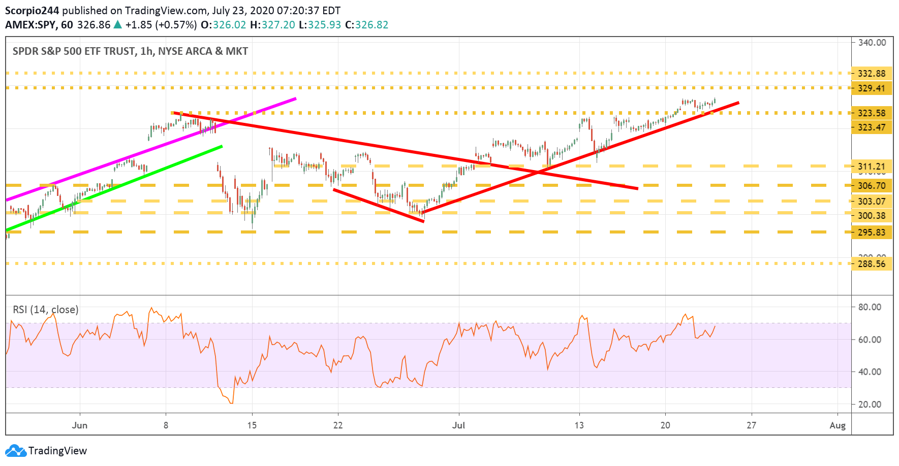
Task: Click the Jul date label on time axis
Action: coord(459,425)
